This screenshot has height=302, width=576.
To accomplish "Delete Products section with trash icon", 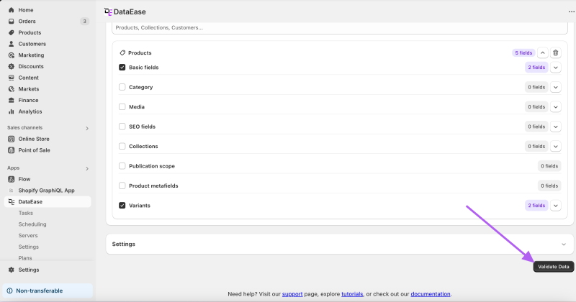I will pos(555,52).
